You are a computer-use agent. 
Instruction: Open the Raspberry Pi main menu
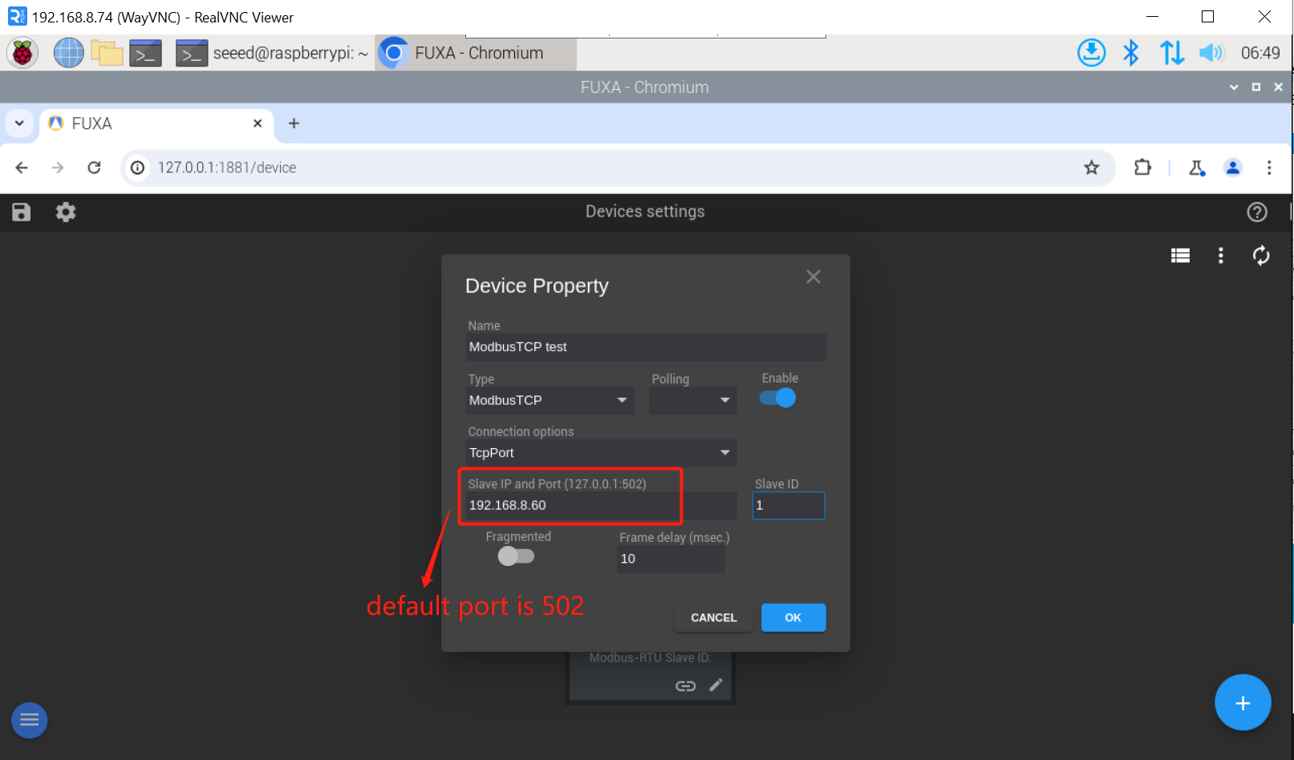[x=22, y=53]
